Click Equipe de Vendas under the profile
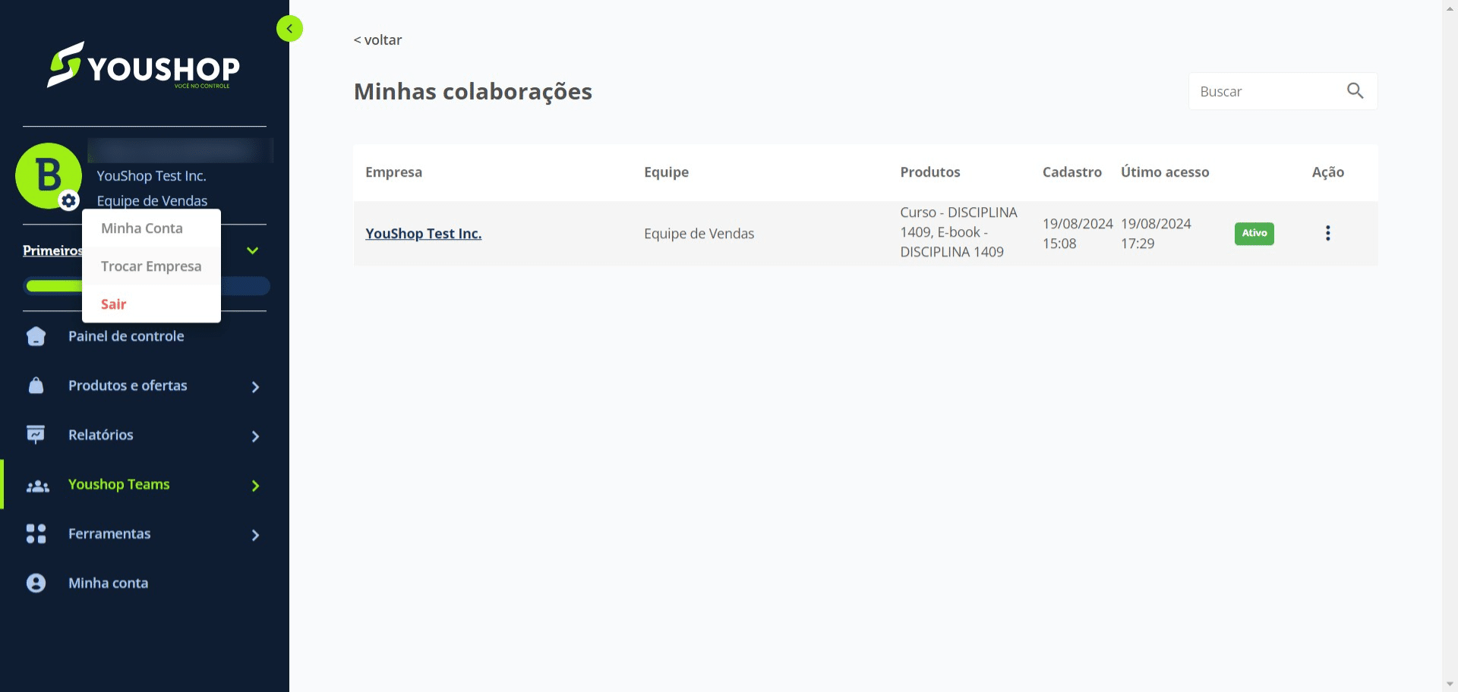The height and width of the screenshot is (692, 1458). tap(152, 201)
